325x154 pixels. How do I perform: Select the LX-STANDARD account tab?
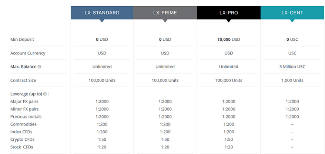pos(102,13)
